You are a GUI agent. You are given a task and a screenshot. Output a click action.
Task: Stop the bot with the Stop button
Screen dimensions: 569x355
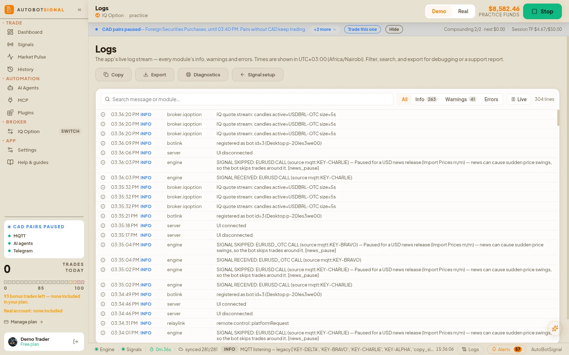[542, 11]
